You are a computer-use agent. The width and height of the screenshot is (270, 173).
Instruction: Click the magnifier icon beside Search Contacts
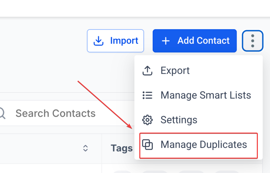(x=2, y=113)
